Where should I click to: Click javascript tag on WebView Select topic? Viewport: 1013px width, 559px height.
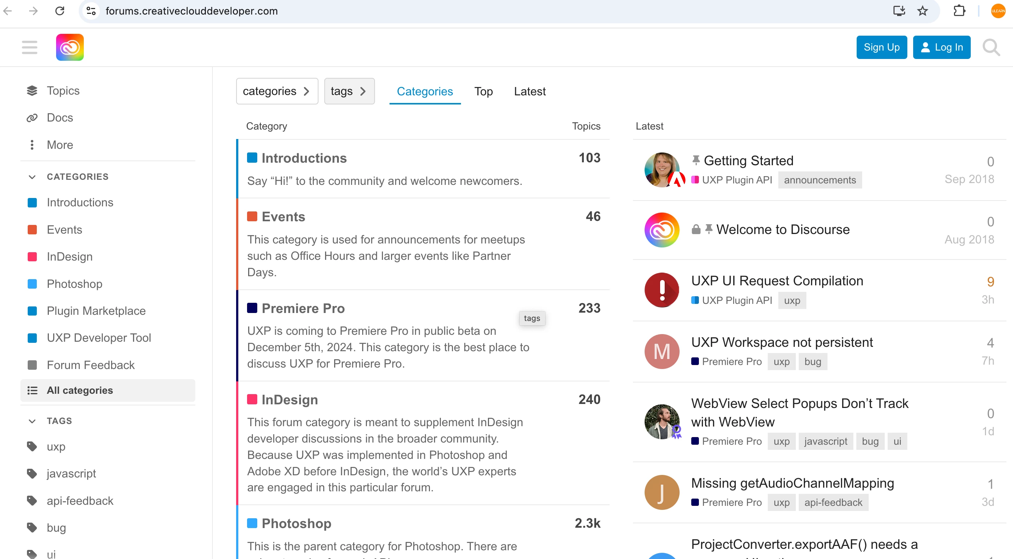pyautogui.click(x=826, y=441)
